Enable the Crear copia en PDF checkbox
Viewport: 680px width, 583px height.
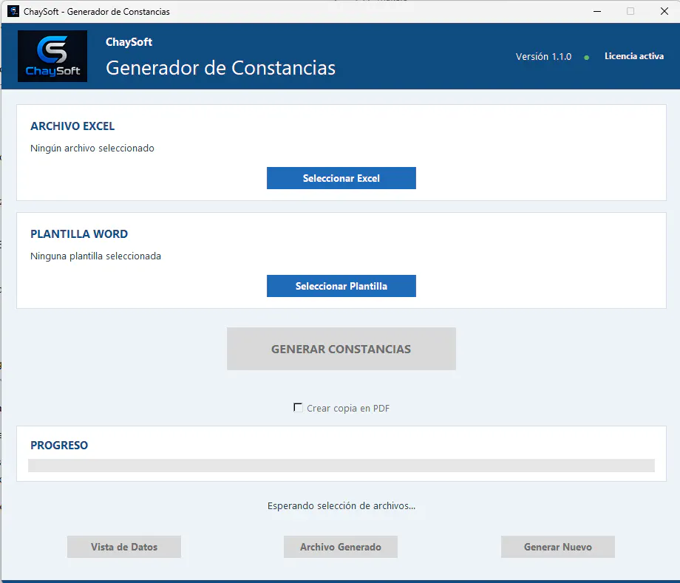click(x=298, y=408)
